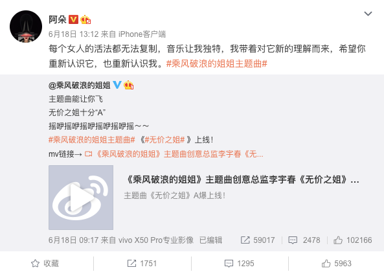This screenshot has width=384, height=274.
Task: Open the 阿朵 username link
Action: coord(58,19)
